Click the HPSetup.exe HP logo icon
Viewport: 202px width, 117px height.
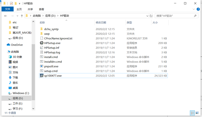[x=42, y=43]
